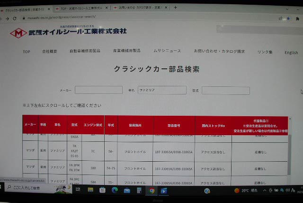Click the table's vertical scrollbar
Image resolution: width=303 pixels, height=203 pixels.
pyautogui.click(x=289, y=155)
